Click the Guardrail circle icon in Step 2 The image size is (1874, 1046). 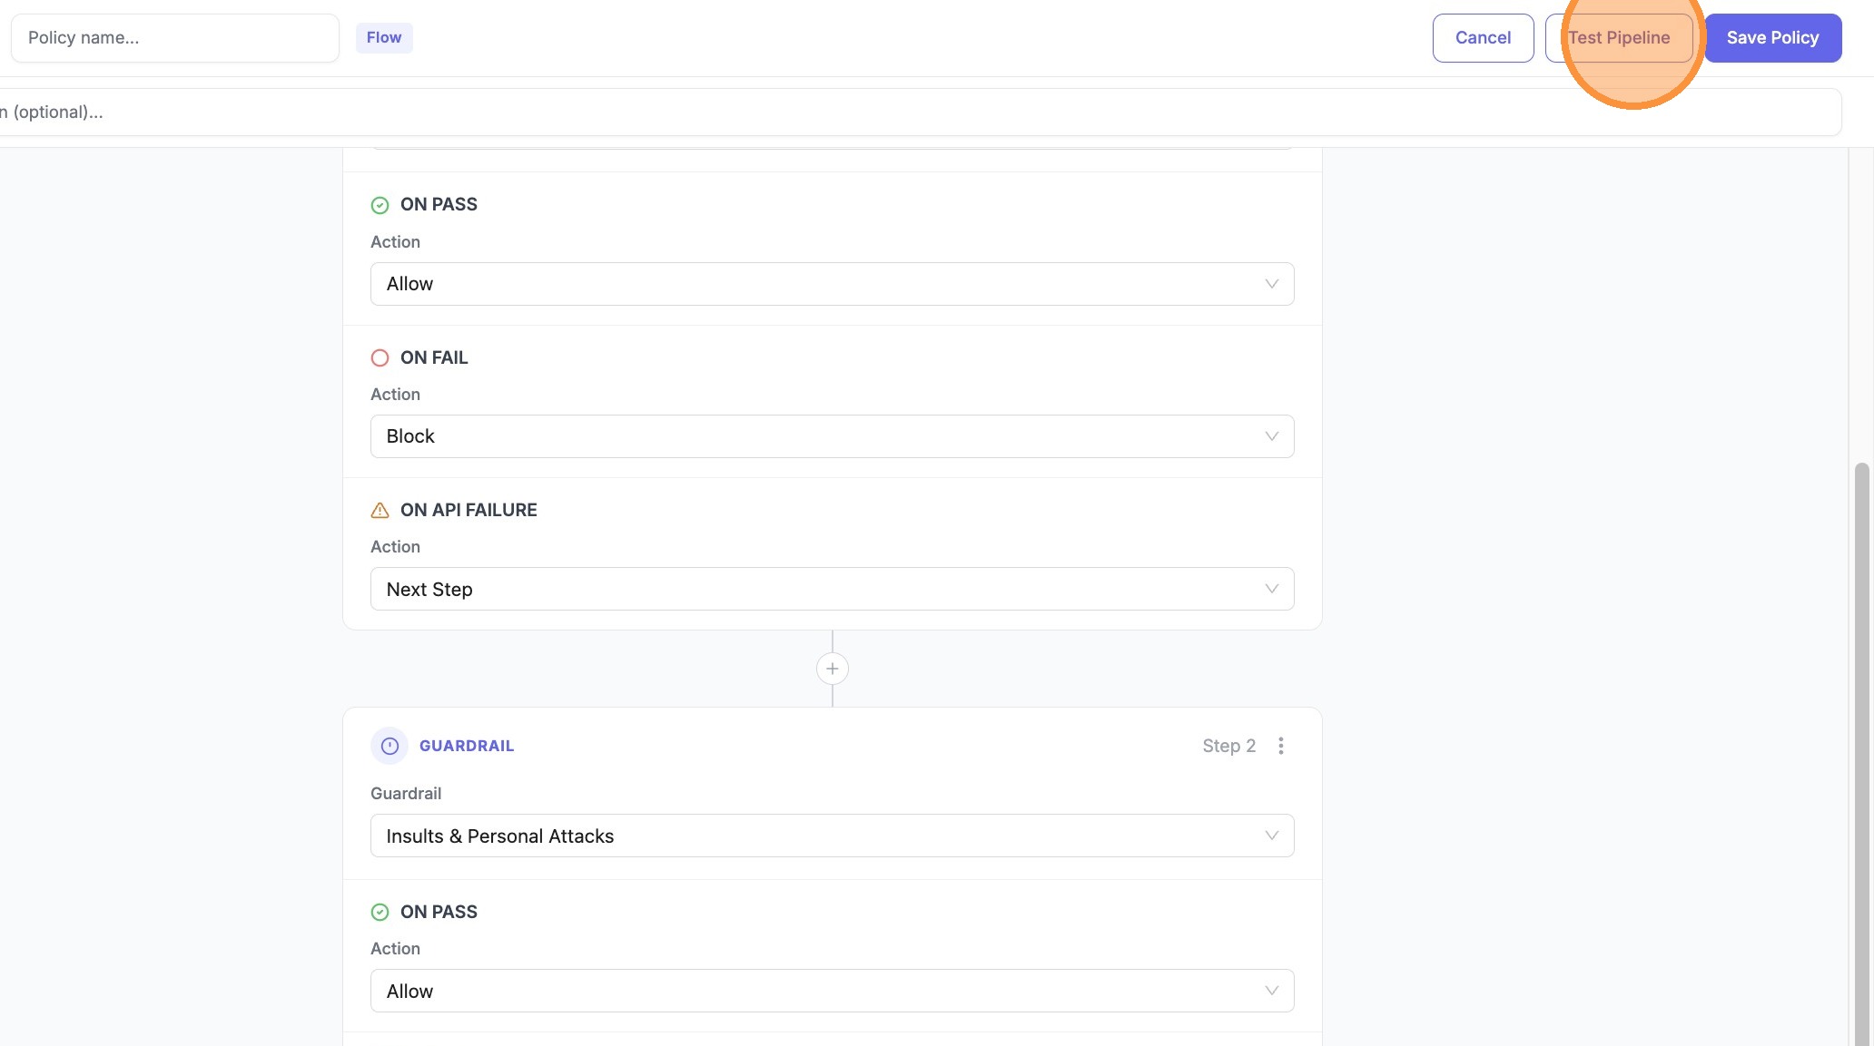(x=390, y=746)
